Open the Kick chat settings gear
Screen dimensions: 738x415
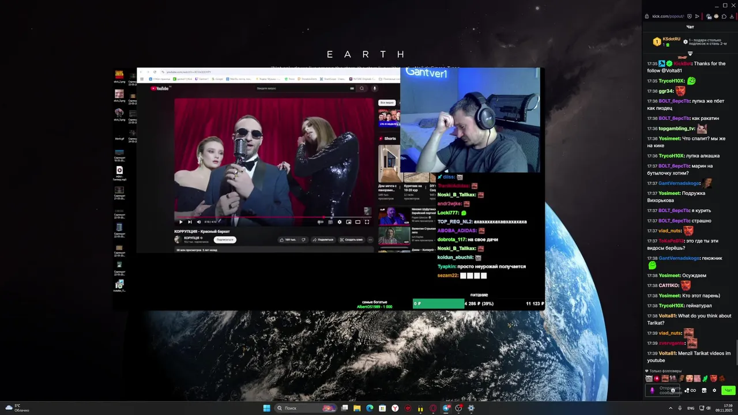[x=714, y=390]
